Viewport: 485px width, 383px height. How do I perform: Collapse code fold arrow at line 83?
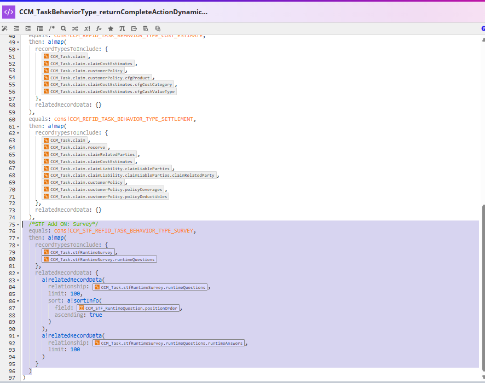tap(18, 280)
